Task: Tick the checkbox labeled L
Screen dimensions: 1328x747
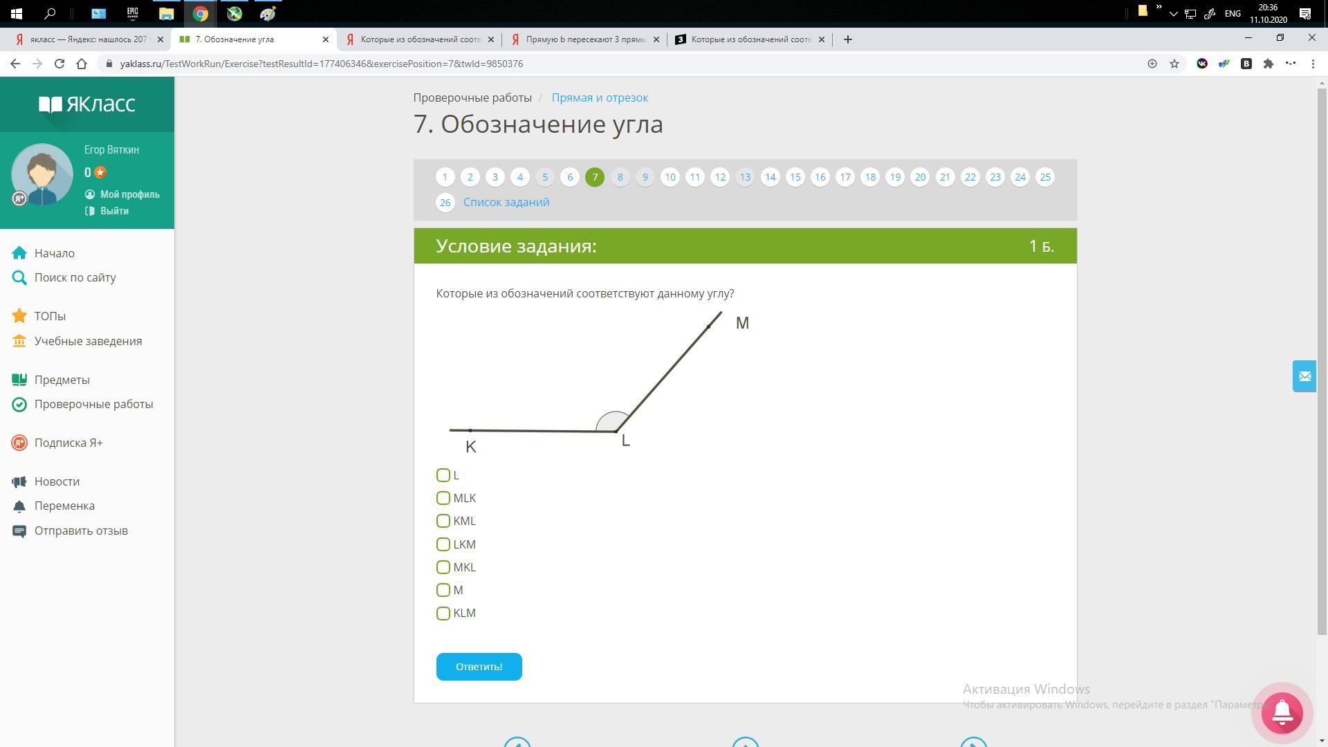Action: 443,475
